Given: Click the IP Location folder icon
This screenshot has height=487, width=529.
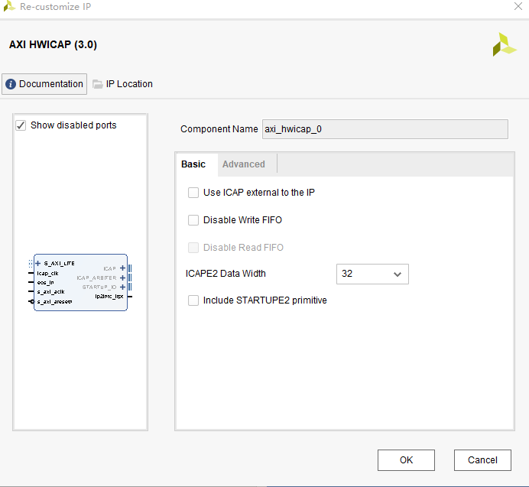Looking at the screenshot, I should pyautogui.click(x=98, y=84).
